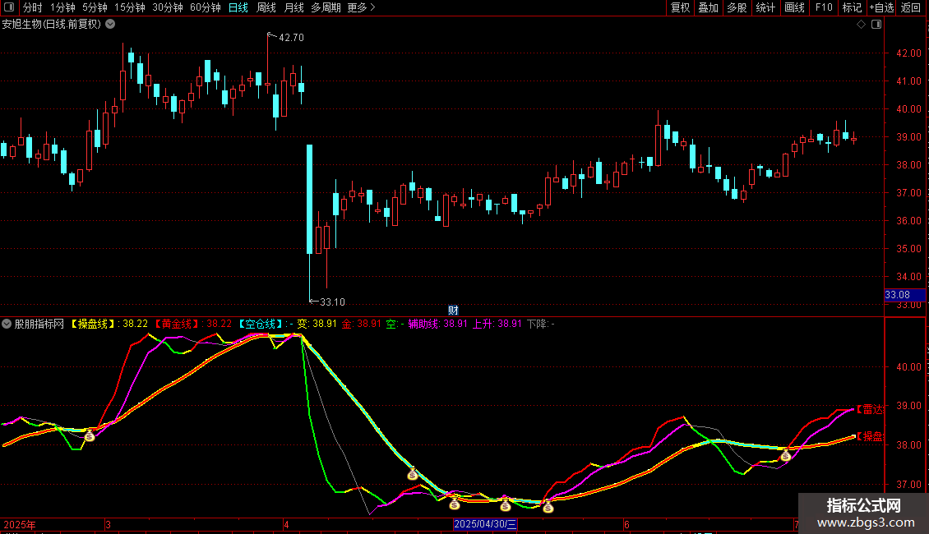
Task: Switch to the 月线 monthly chart
Action: point(293,7)
